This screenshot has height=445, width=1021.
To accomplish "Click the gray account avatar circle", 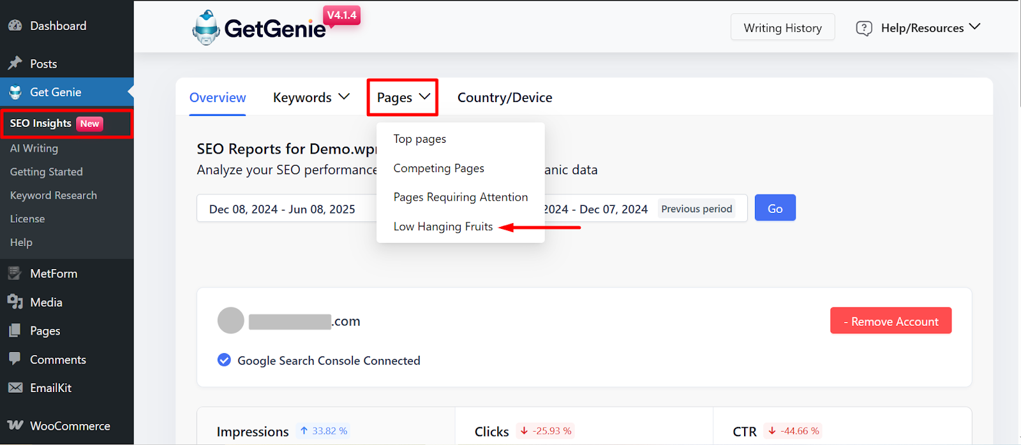I will (231, 321).
